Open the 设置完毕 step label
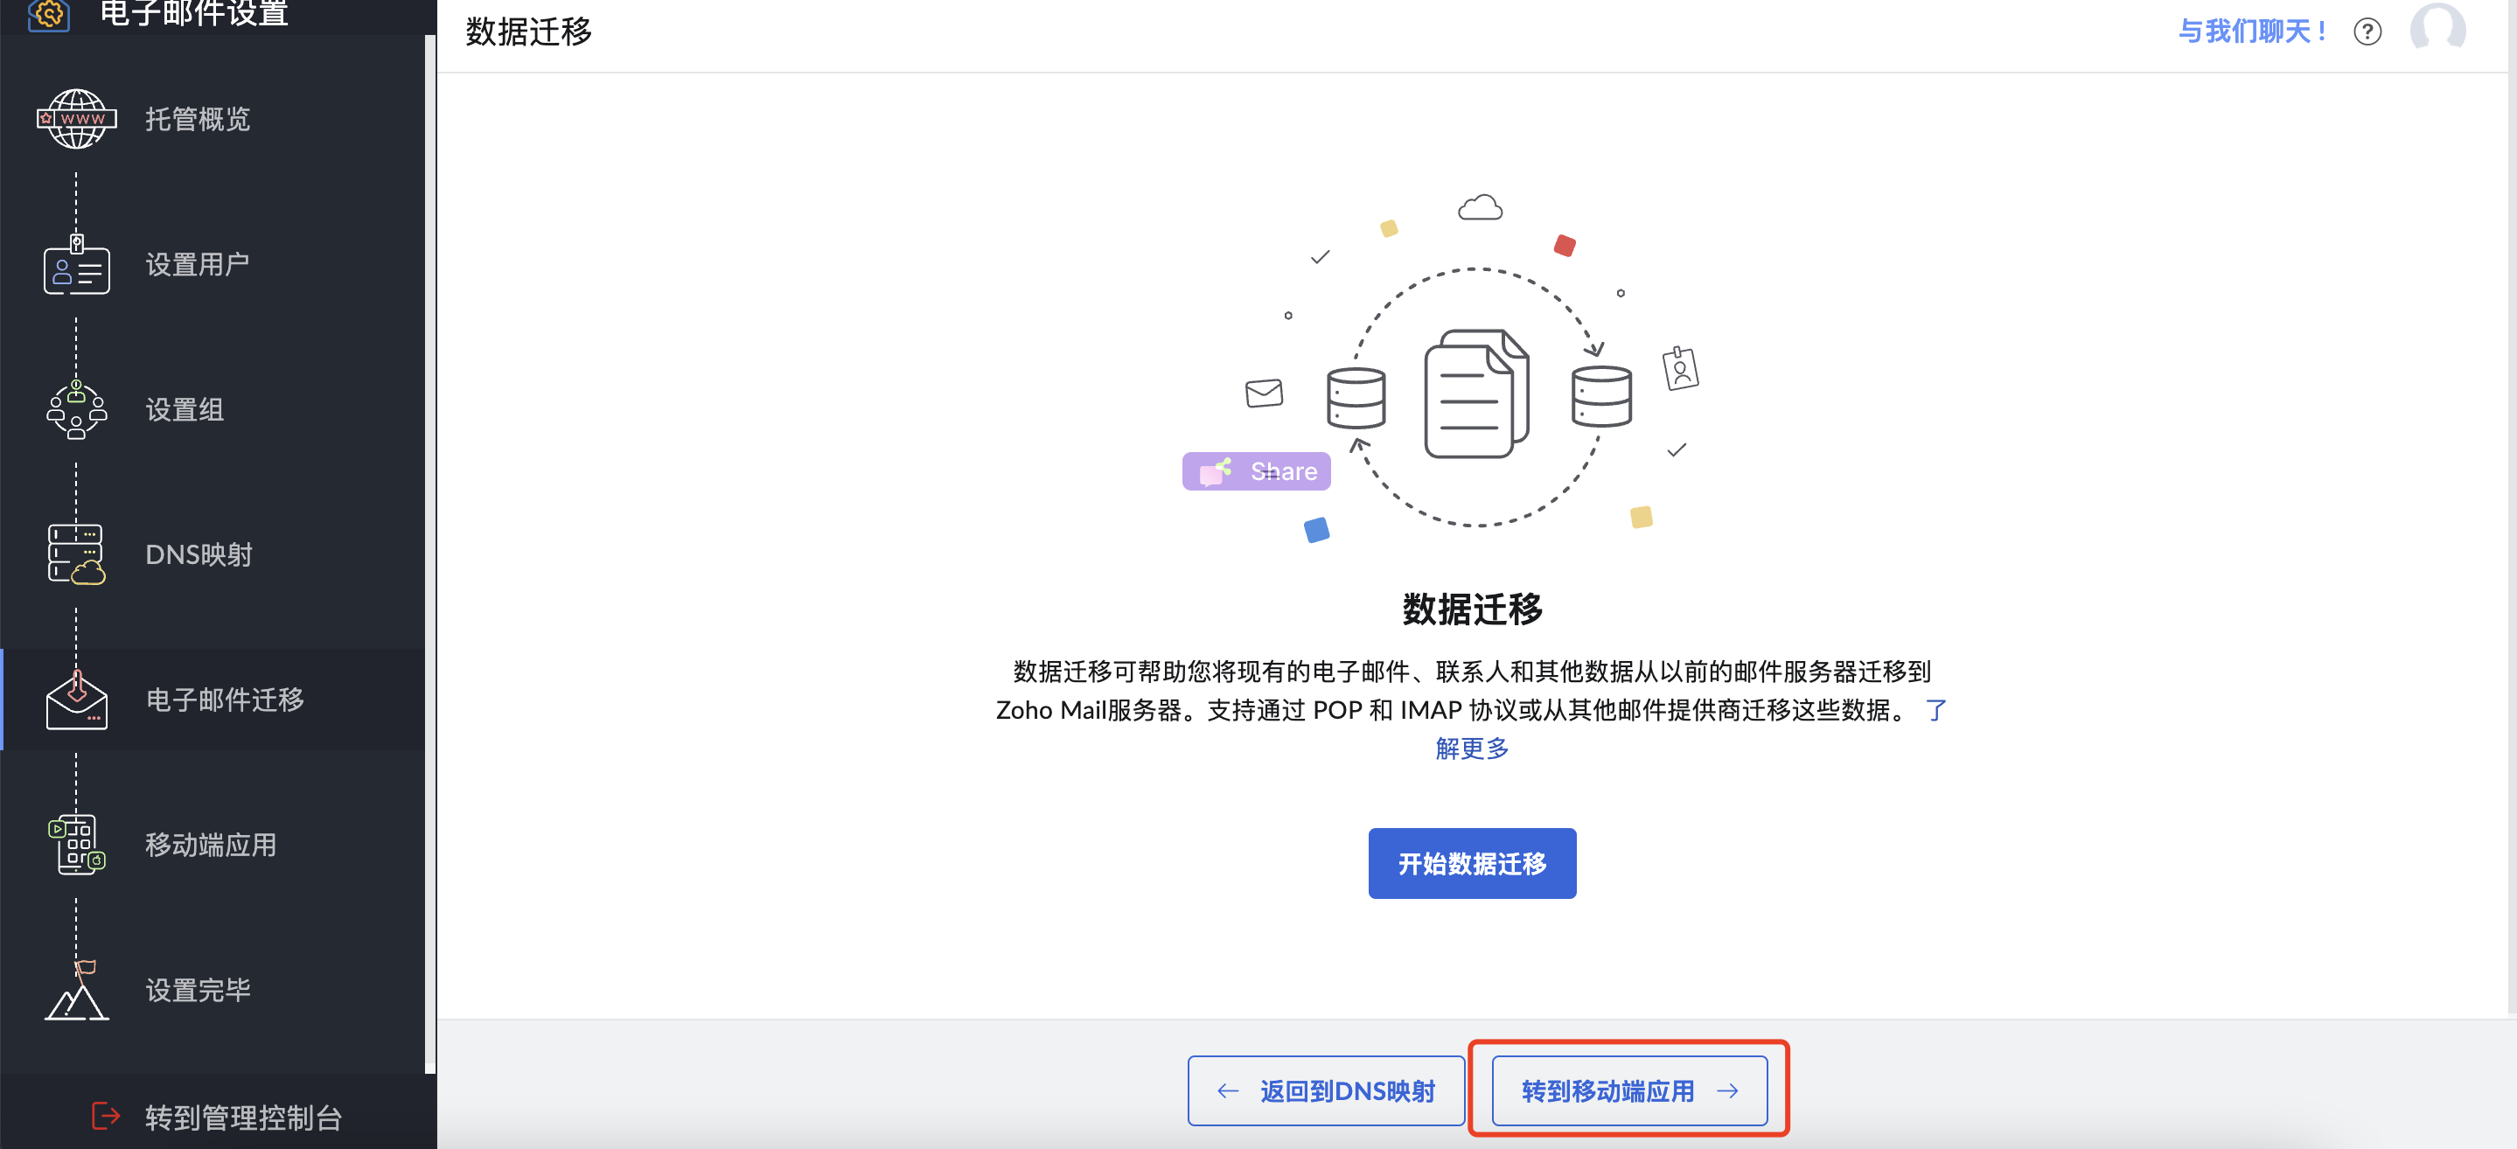The height and width of the screenshot is (1149, 2517). click(x=198, y=990)
